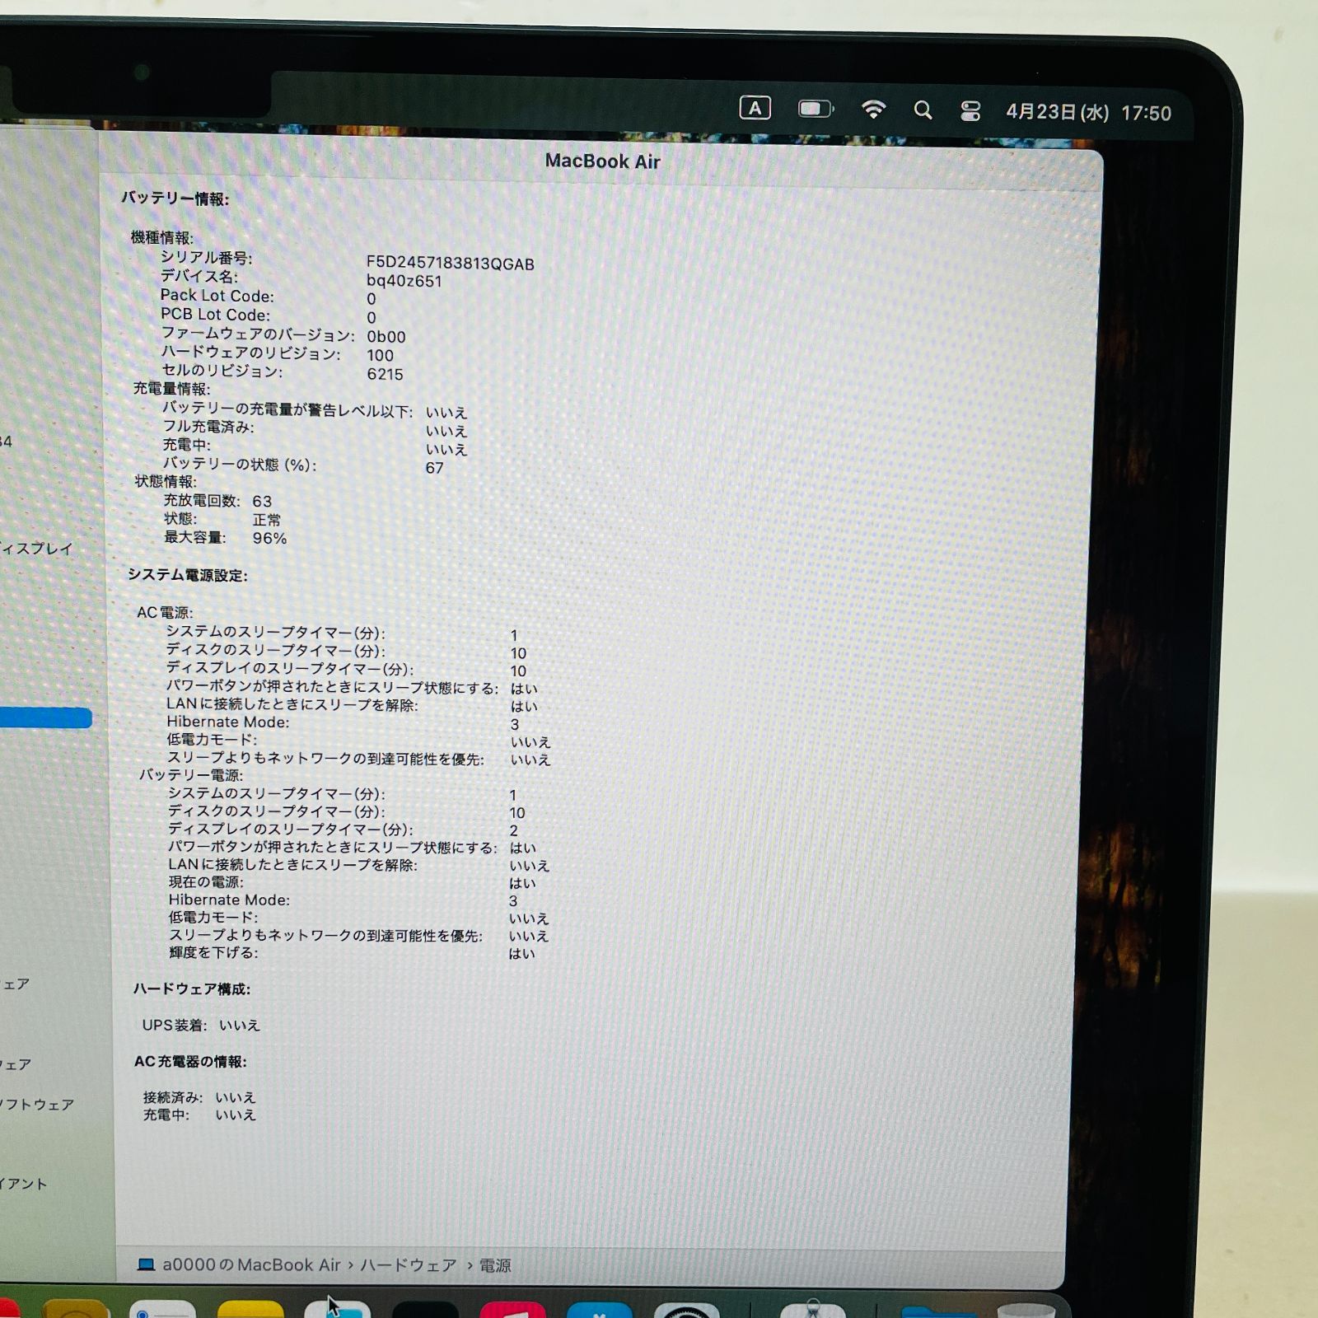Open Control Center icon in menu bar

(x=970, y=110)
